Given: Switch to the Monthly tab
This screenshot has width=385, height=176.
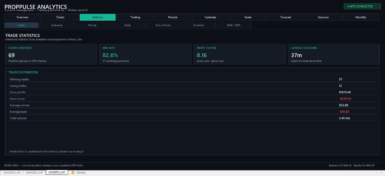Looking at the screenshot, I should tap(361, 17).
